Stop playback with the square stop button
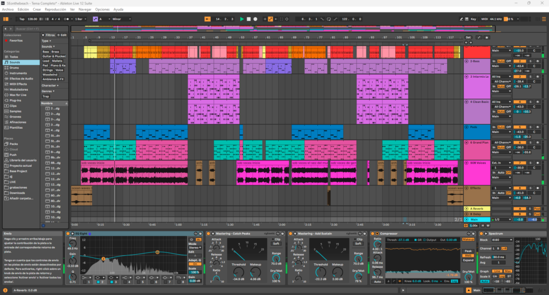 (x=249, y=19)
